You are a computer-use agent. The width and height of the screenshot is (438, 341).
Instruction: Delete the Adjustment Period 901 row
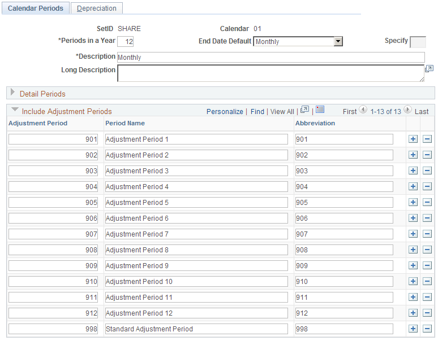click(x=427, y=139)
